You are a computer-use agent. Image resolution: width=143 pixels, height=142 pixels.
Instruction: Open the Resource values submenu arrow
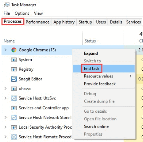[x=130, y=76]
